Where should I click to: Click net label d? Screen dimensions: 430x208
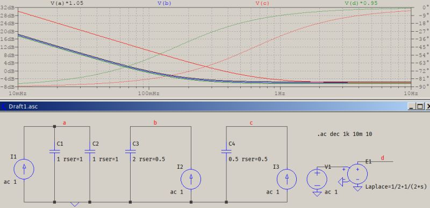coord(383,158)
